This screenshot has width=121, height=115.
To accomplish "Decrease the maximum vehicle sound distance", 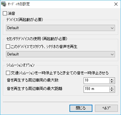I will coord(112,91).
